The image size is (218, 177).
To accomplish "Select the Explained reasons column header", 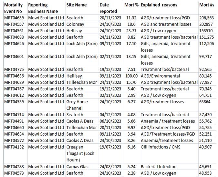I will (159, 5).
